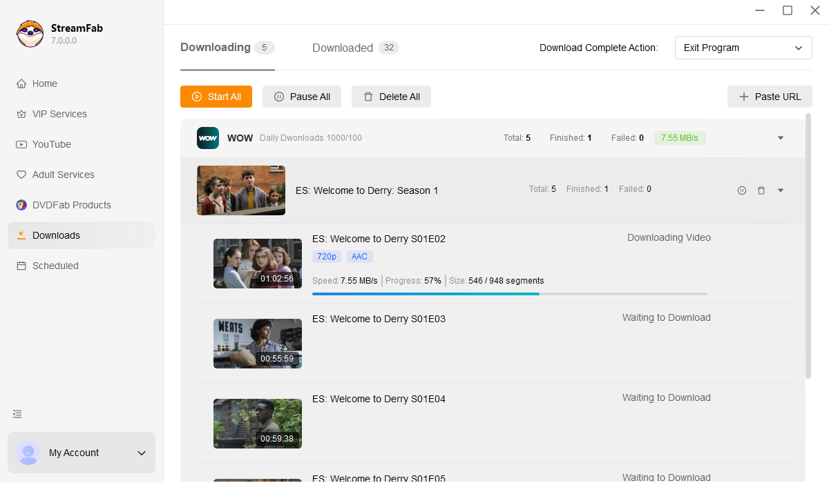The image size is (829, 483).
Task: Open the Scheduled section in sidebar
Action: [55, 266]
